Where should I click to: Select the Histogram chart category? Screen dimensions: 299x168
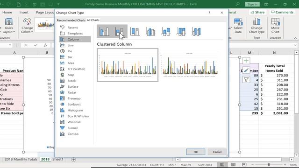click(75, 110)
